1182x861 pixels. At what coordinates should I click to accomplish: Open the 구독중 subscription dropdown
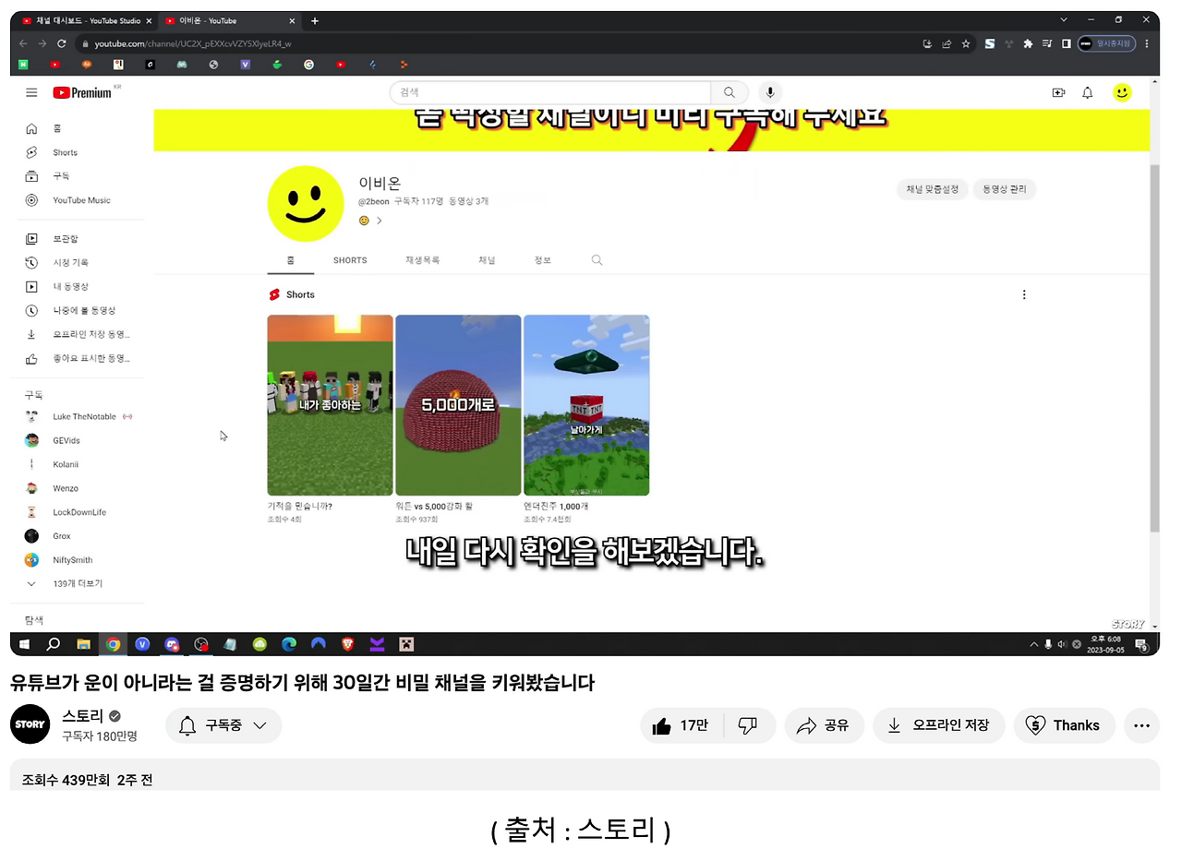point(223,725)
